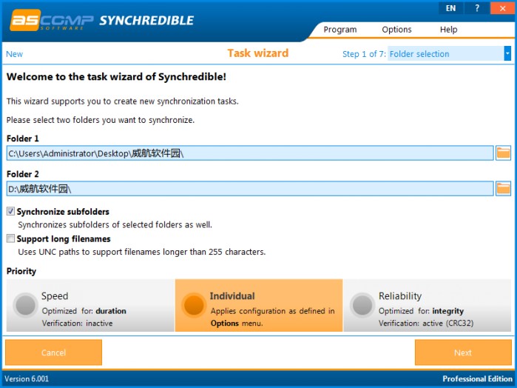Viewport: 517px width, 388px height.
Task: Enable Support long filenames checkbox
Action: (x=10, y=238)
